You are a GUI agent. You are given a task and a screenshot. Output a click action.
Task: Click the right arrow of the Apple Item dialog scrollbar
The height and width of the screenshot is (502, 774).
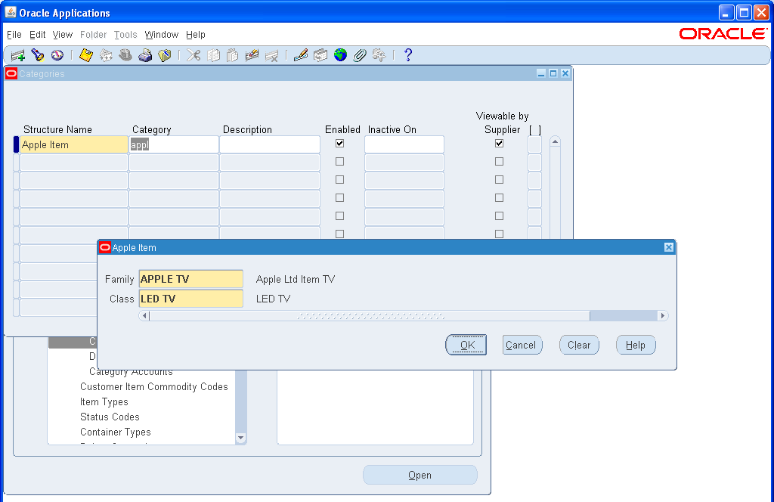(x=663, y=315)
